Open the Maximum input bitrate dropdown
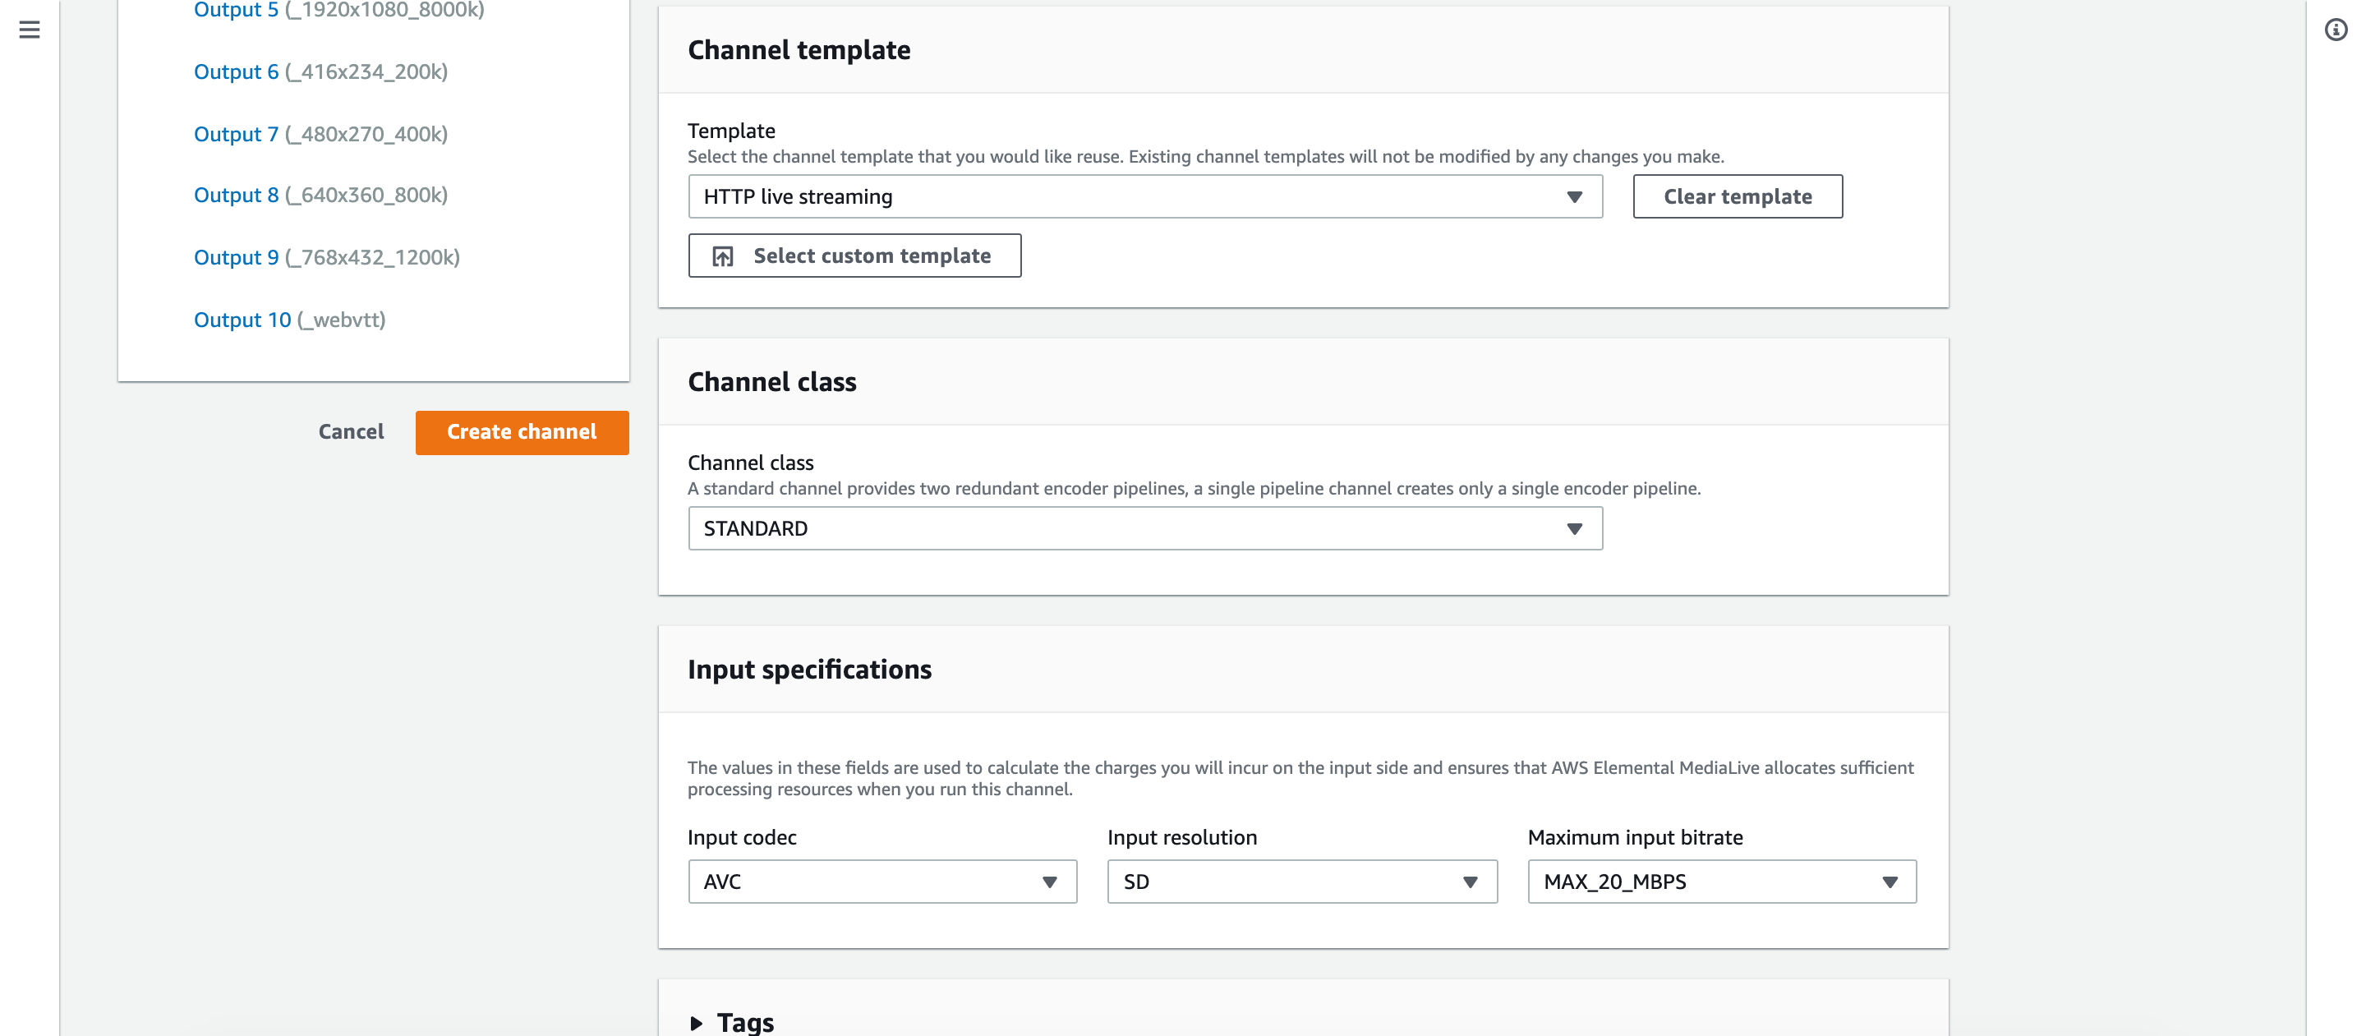This screenshot has width=2366, height=1036. point(1721,882)
